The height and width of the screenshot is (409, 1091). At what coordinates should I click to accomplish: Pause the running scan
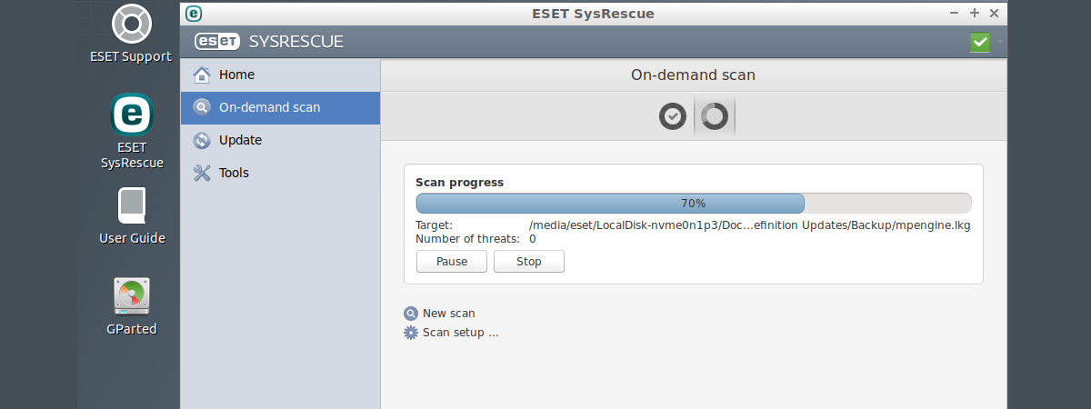pyautogui.click(x=452, y=262)
